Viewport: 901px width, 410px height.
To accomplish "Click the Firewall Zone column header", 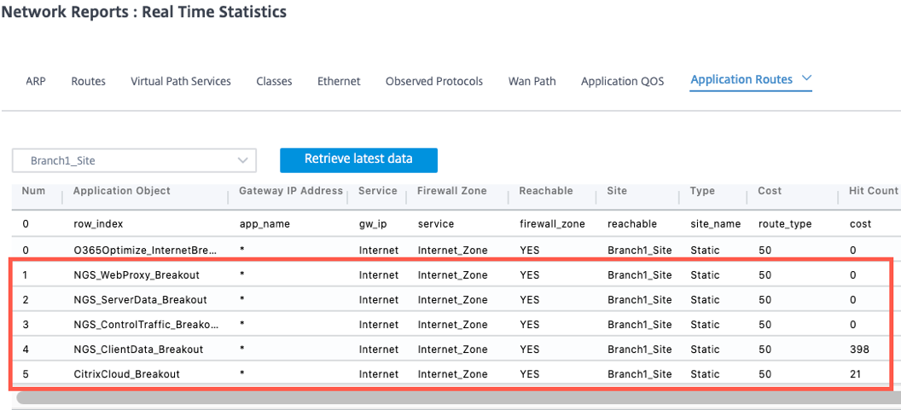I will 451,191.
